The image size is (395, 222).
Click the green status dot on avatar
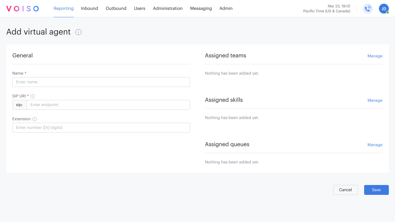388,13
